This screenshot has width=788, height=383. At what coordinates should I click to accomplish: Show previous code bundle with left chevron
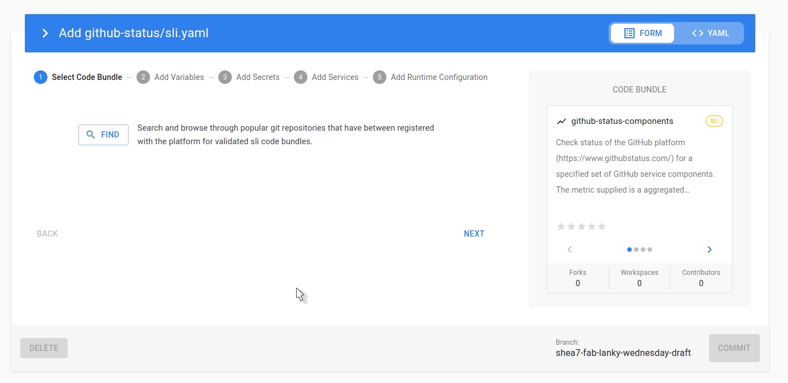[570, 250]
